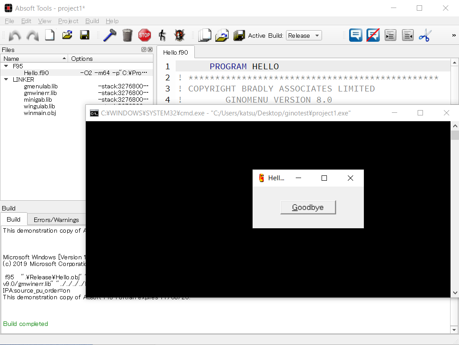This screenshot has width=459, height=345.
Task: Open project with stacked folder icon
Action: (x=222, y=36)
